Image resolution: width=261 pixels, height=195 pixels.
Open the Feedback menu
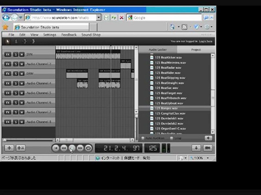pos(69,35)
